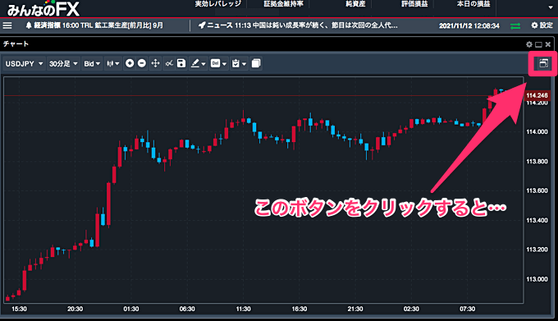The width and height of the screenshot is (558, 321).
Task: Open the Del delete drawings dropdown
Action: [218, 64]
